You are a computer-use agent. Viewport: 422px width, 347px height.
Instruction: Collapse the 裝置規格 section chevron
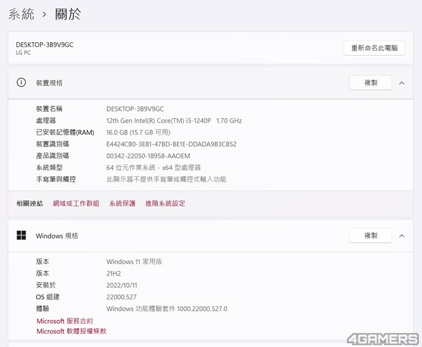point(402,83)
